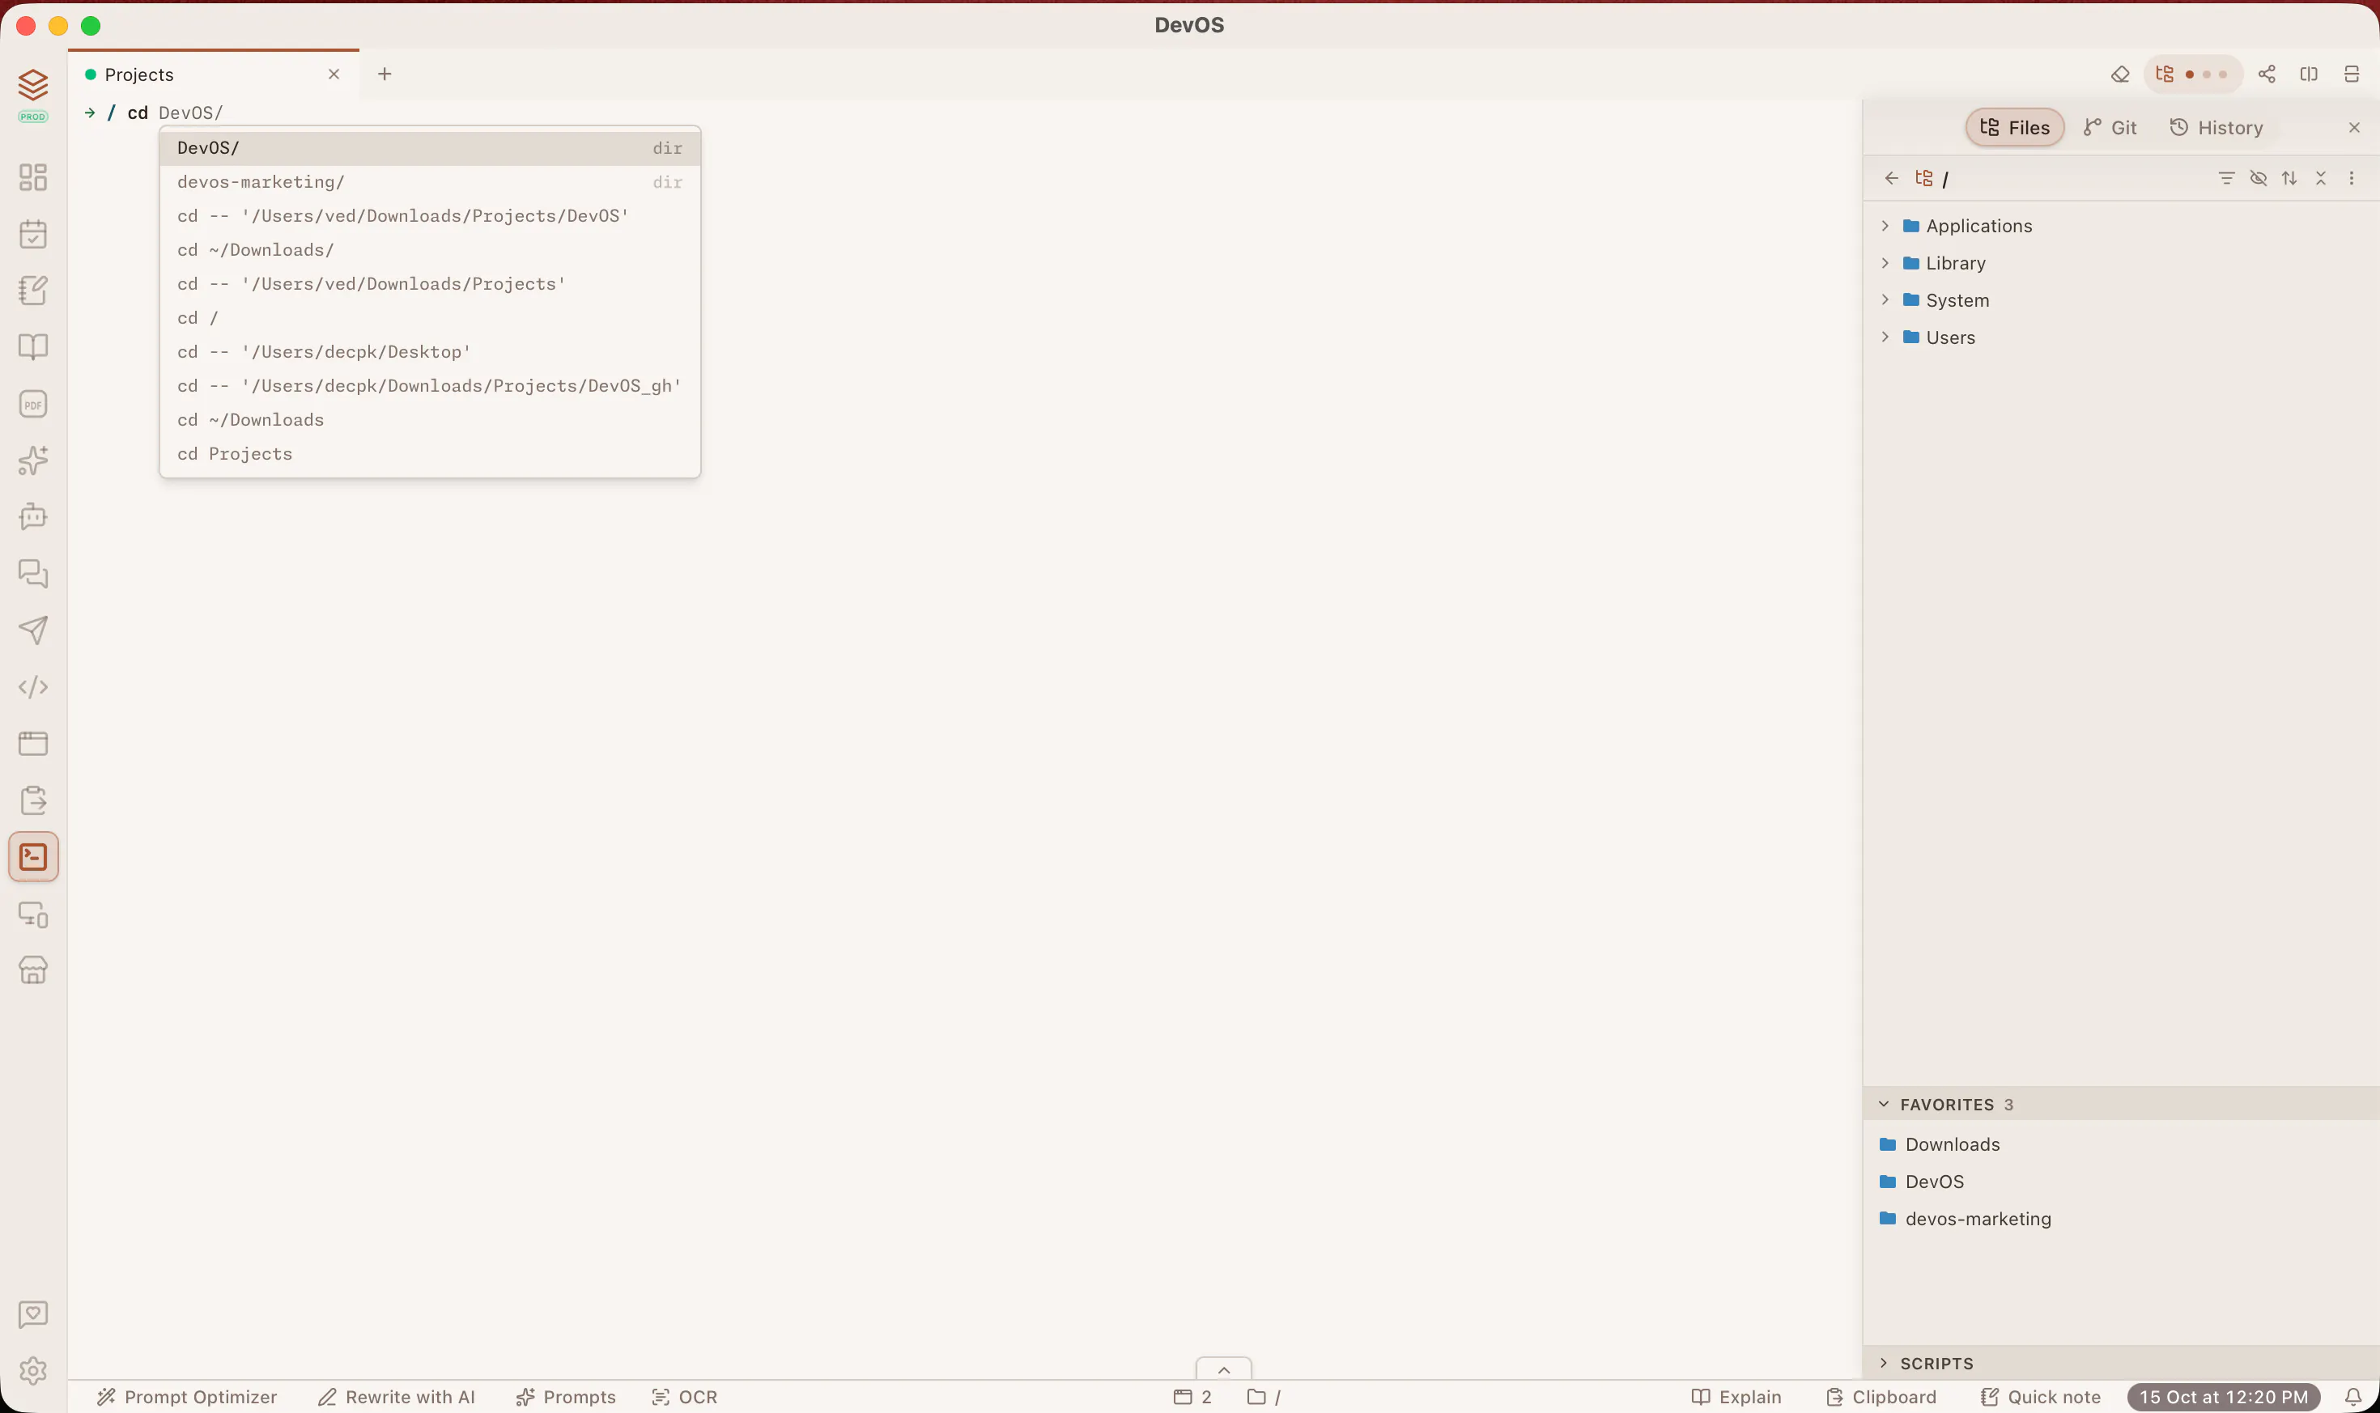This screenshot has width=2380, height=1413.
Task: Click the eraser clear terminal icon
Action: 2120,74
